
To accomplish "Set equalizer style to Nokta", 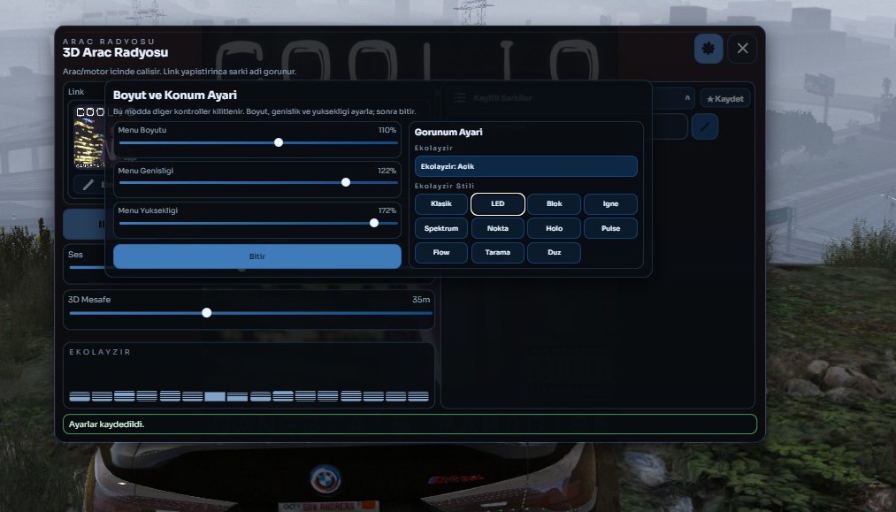I will click(497, 228).
